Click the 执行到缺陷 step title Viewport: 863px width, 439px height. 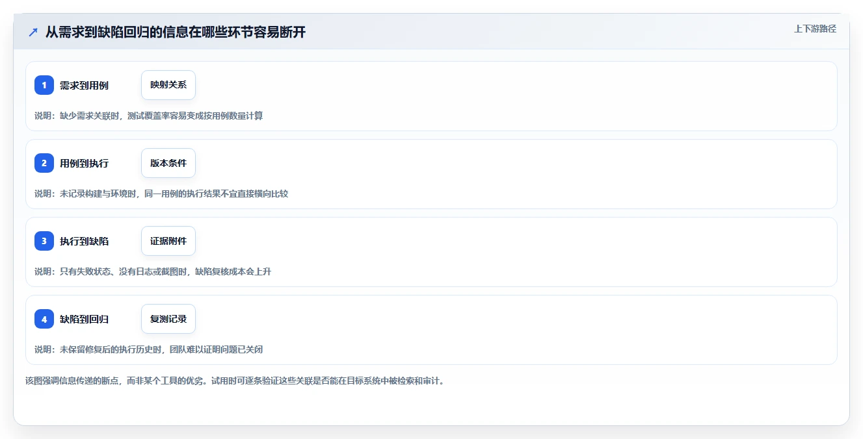(x=84, y=241)
